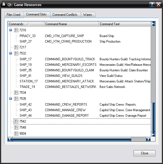Image resolution: width=163 pixels, height=164 pixels.
Task: Click COMMAND_BESTSALES_NETWORK command name
Action: (x=71, y=87)
